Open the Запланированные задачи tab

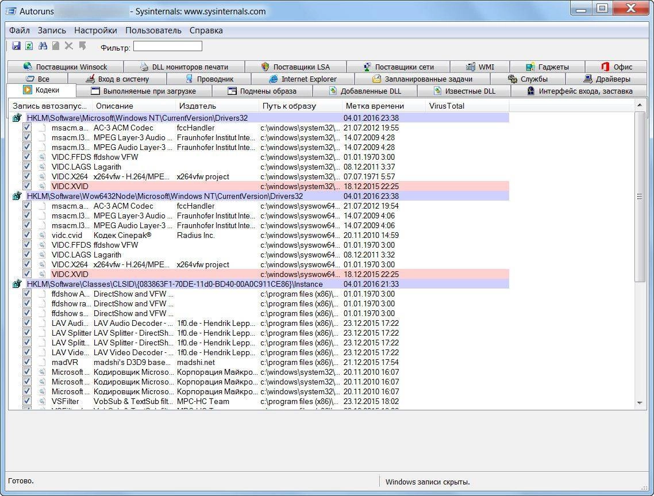422,79
